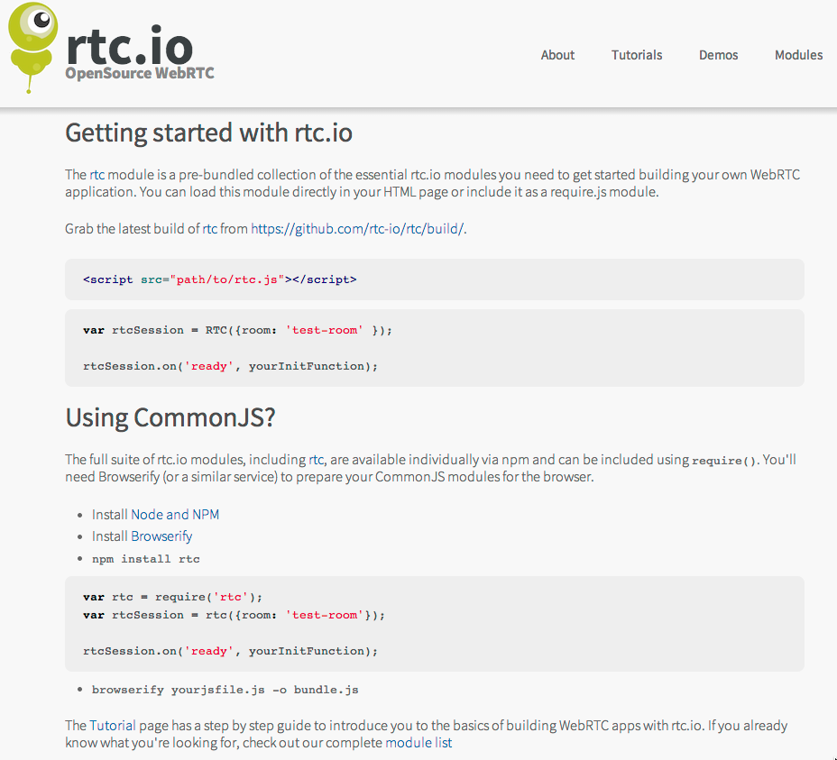Image resolution: width=837 pixels, height=760 pixels.
Task: Click the 'Using CommonJS?' heading
Action: pyautogui.click(x=170, y=417)
